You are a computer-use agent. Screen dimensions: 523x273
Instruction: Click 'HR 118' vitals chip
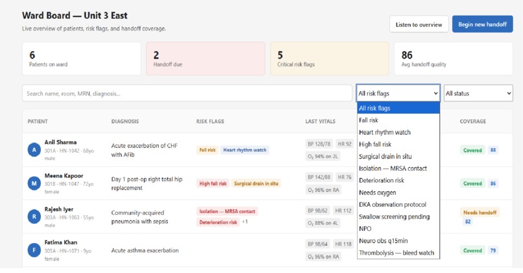343,244
